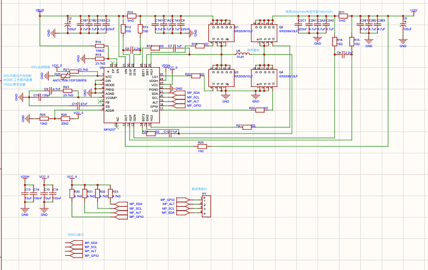428x270 pixels.
Task: Click the +12V power net label
Action: tap(414, 11)
